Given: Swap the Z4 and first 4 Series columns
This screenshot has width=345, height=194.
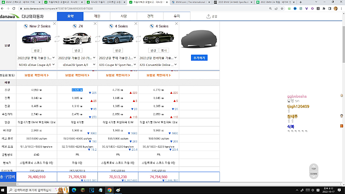Looking at the screenshot, I should [98, 40].
